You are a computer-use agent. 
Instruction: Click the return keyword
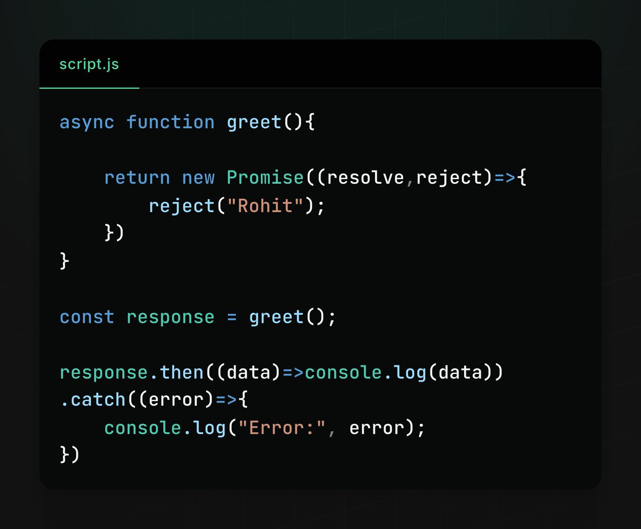136,177
